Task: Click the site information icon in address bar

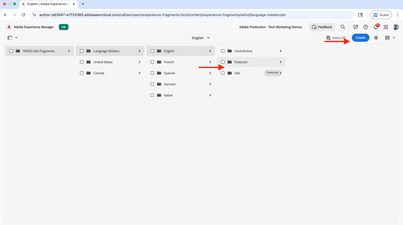Action: pos(34,15)
